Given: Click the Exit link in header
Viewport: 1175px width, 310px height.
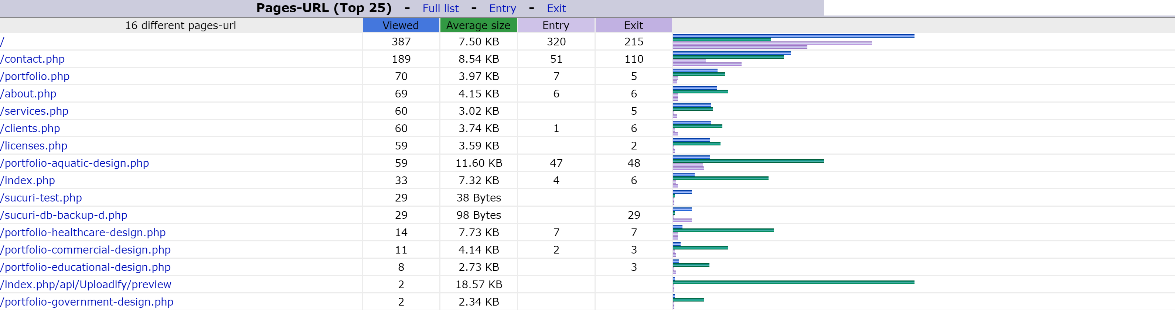Looking at the screenshot, I should tap(556, 8).
